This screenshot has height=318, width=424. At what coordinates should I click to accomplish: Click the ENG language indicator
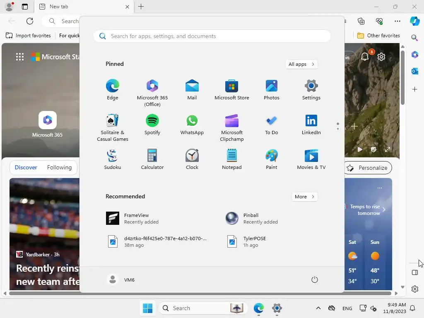pyautogui.click(x=347, y=308)
